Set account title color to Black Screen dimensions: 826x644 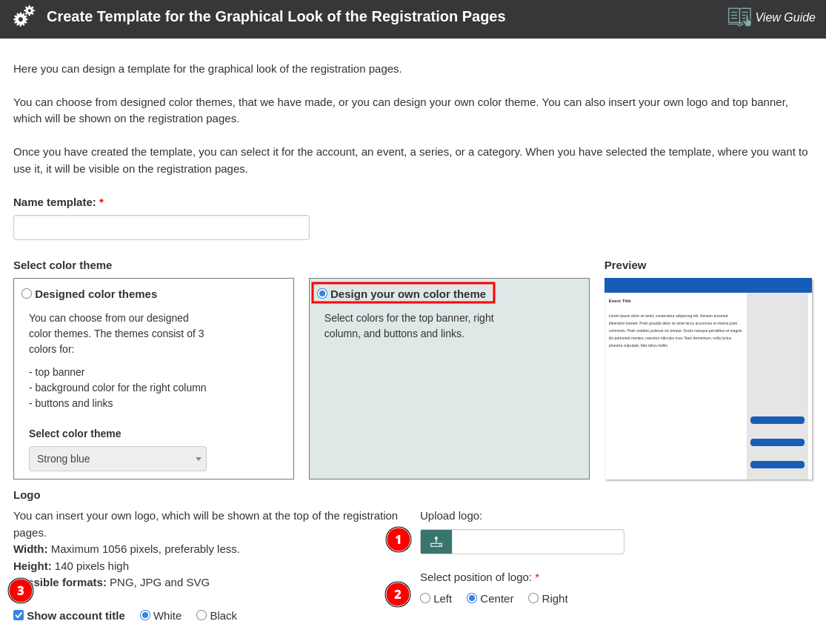[x=201, y=615]
